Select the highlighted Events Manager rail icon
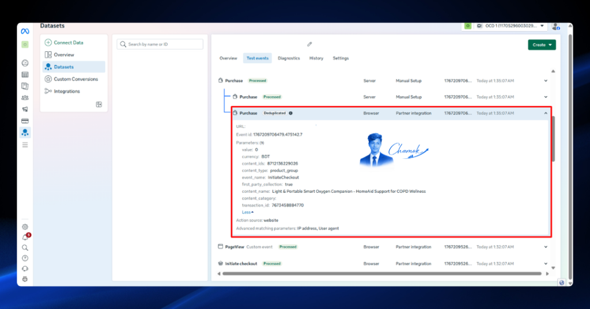This screenshot has width=590, height=309. tap(25, 132)
